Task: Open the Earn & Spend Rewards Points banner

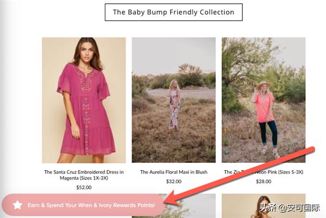Action: 91,205
